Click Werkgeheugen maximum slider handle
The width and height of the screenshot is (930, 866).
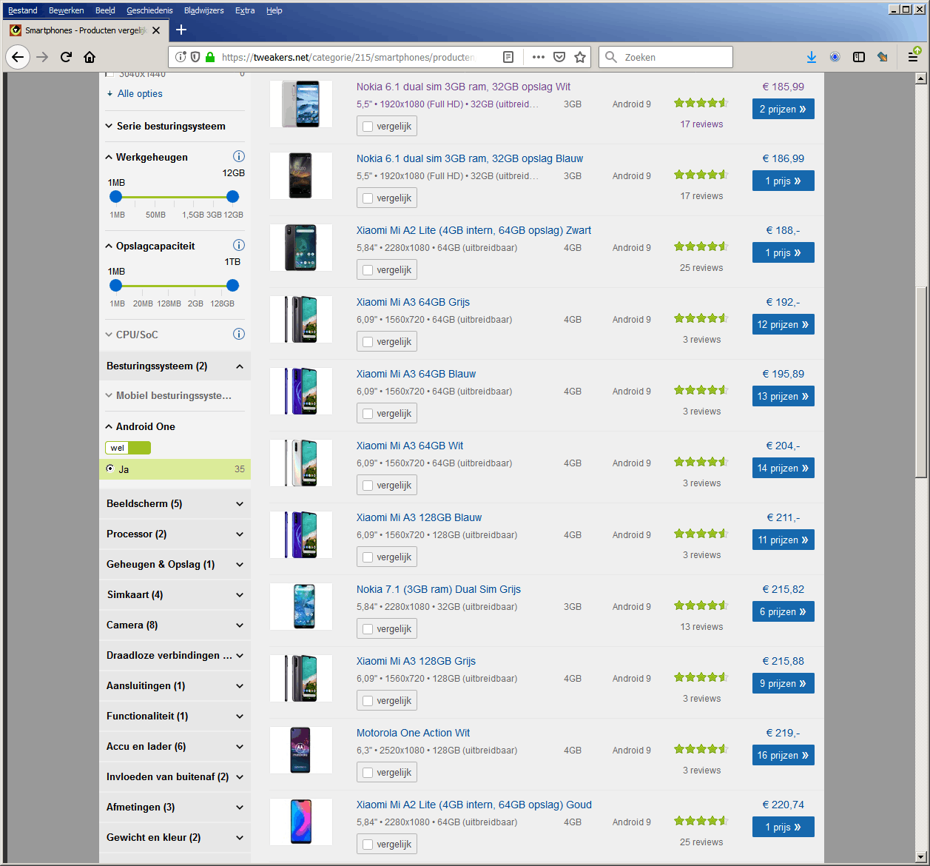point(232,196)
